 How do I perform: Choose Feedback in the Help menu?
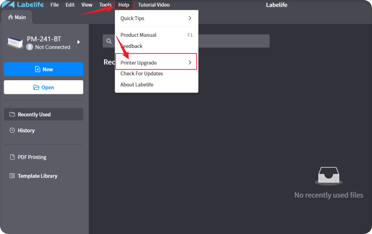(157, 46)
